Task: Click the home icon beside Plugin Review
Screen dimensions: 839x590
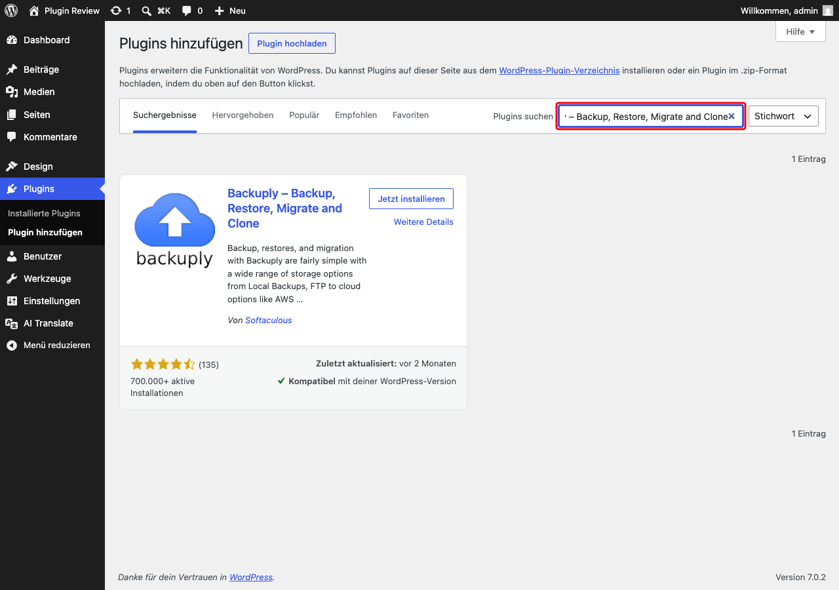Action: pos(35,10)
